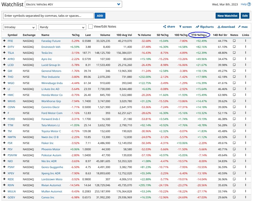Open links menu for FSR row

point(246,143)
